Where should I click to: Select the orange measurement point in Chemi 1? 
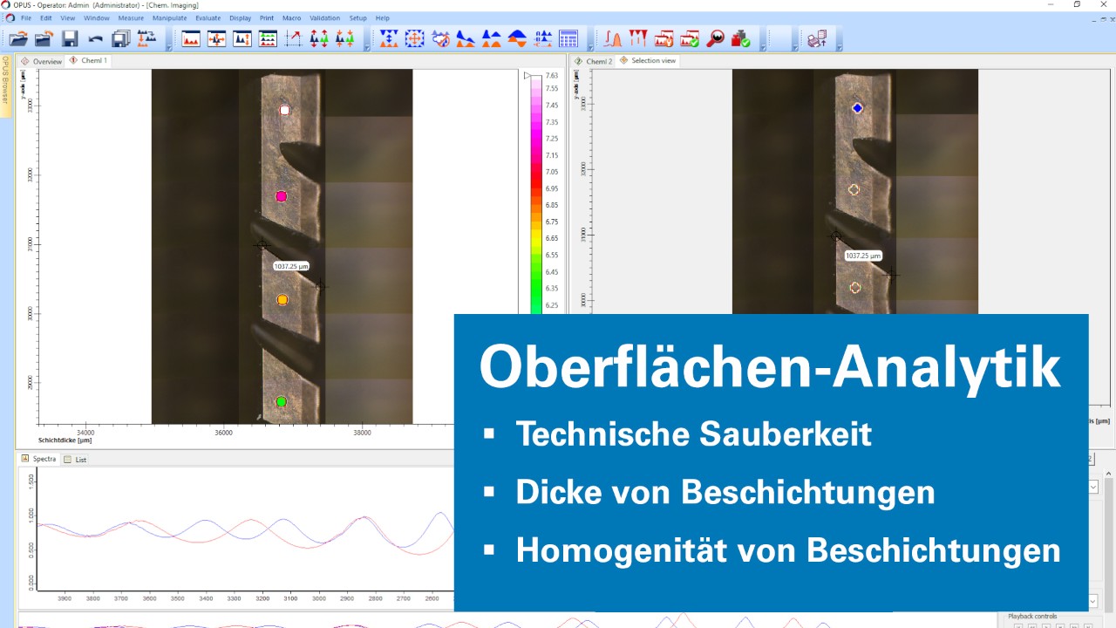pyautogui.click(x=282, y=300)
